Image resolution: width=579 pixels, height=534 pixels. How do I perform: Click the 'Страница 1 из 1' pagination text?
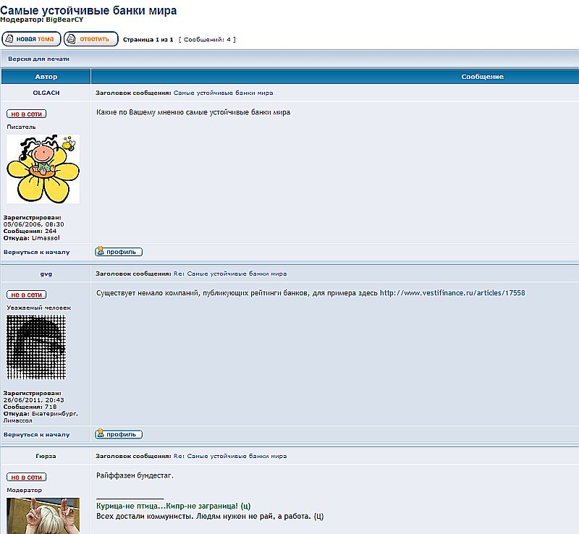click(x=148, y=40)
